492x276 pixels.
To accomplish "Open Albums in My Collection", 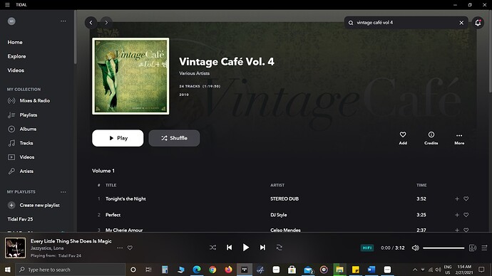I will tap(22, 129).
